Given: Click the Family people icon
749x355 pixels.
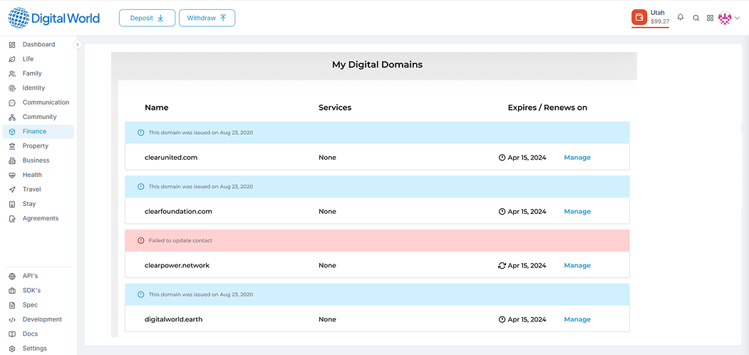Looking at the screenshot, I should [12, 73].
